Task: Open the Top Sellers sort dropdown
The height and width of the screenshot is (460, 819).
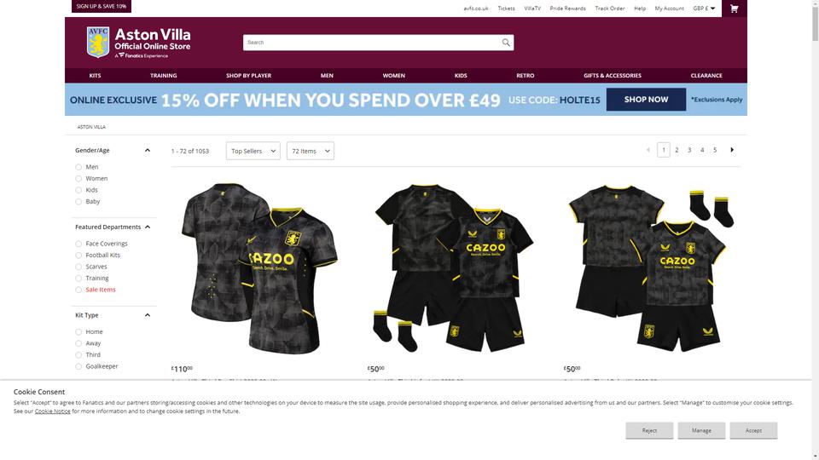Action: coord(253,151)
